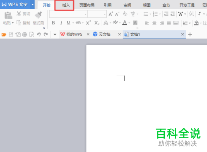Align text left

[147, 23]
